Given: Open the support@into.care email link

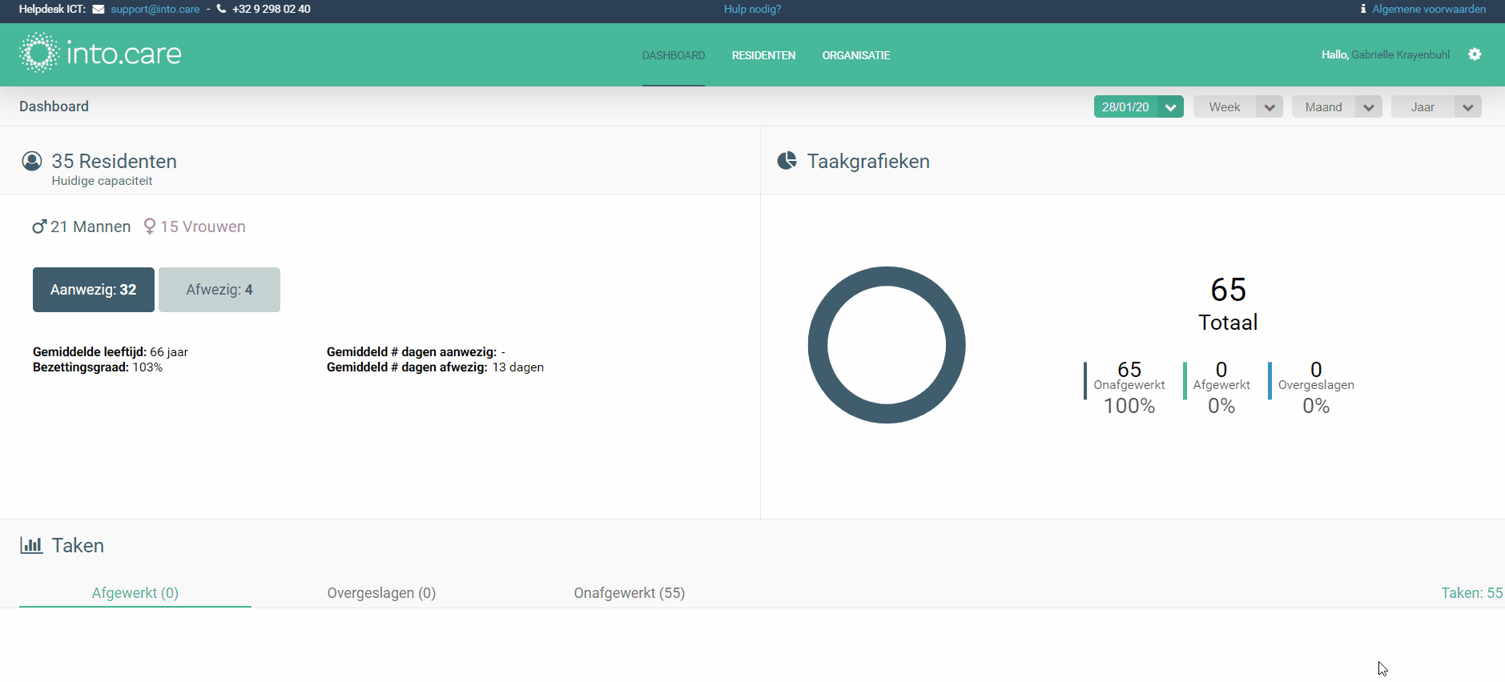Looking at the screenshot, I should coord(155,10).
